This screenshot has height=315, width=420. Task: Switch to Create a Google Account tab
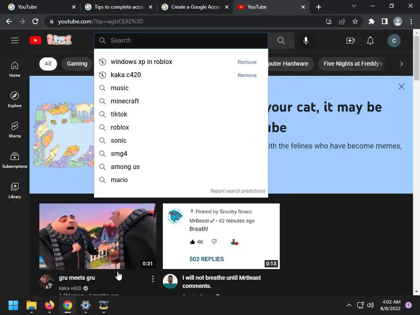(195, 7)
